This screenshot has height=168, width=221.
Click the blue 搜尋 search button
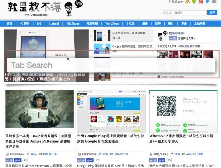212,12
